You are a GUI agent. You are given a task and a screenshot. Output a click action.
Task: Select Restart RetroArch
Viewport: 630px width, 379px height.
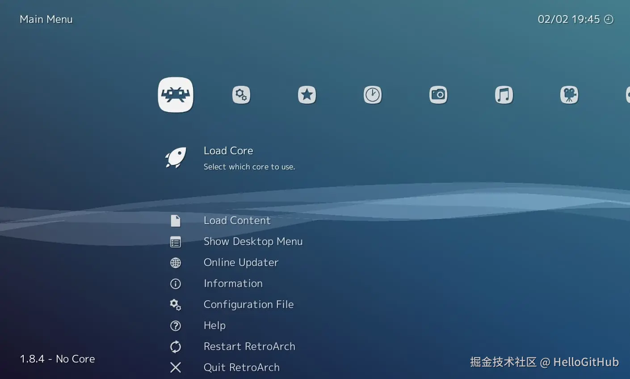pos(249,346)
